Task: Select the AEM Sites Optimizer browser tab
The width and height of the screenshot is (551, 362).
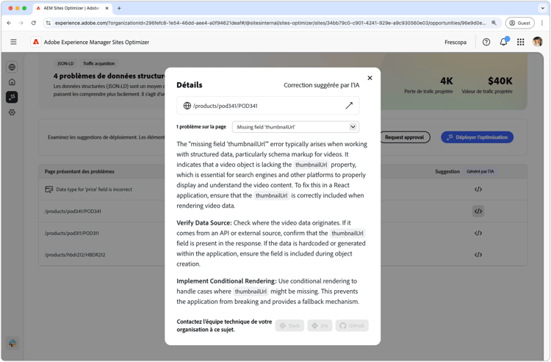Action: [73, 8]
